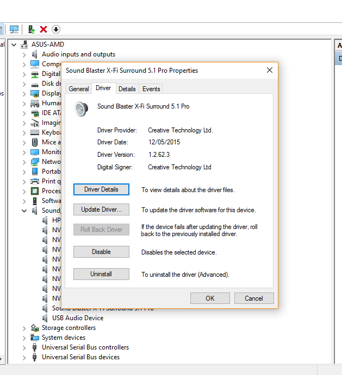Expand System devices node
Viewport: 342px width, 375px height.
24,338
